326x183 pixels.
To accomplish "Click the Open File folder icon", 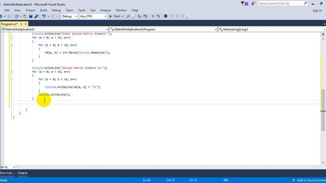I will [25, 16].
